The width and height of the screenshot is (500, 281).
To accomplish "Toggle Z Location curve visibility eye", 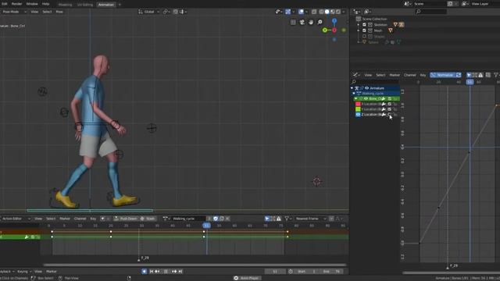I will tap(358, 115).
